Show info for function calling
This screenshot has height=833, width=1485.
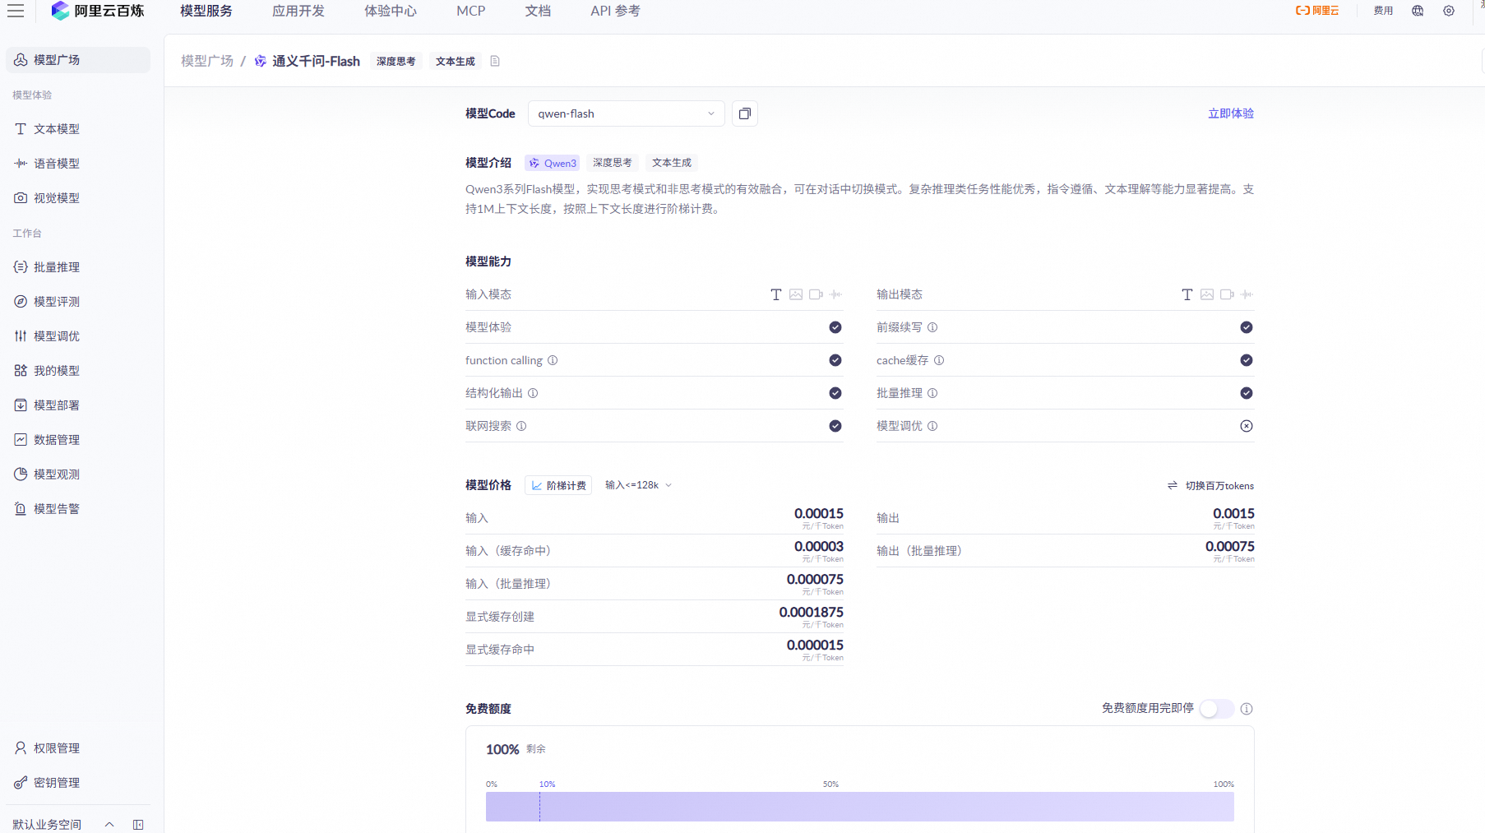coord(553,360)
